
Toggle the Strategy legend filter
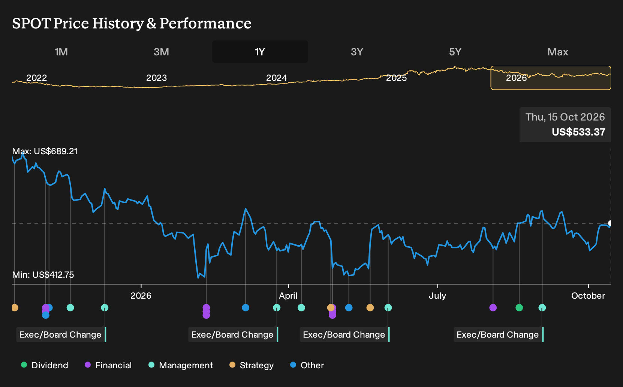(x=252, y=365)
